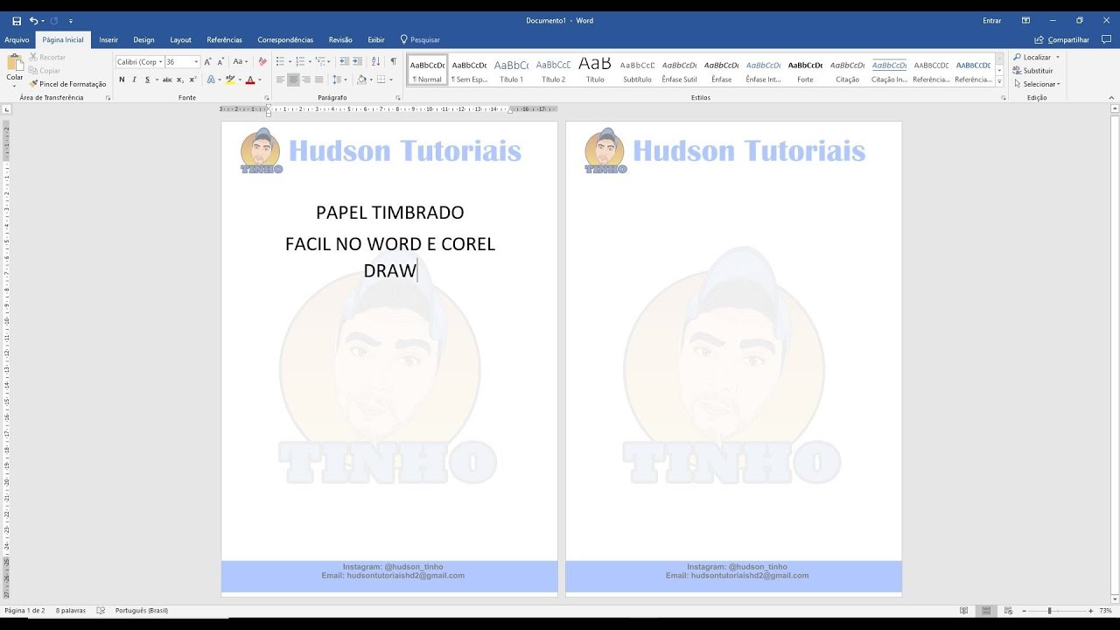Switch to the Inserir tab

108,39
